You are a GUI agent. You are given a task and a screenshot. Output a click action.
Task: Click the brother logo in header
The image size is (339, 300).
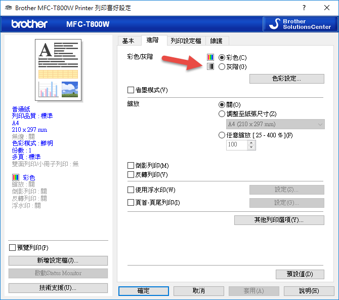click(x=29, y=24)
